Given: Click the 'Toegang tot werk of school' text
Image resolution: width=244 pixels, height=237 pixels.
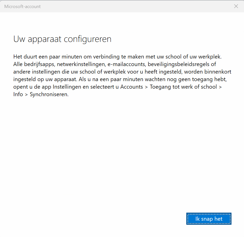Looking at the screenshot, I should pyautogui.click(x=183, y=87).
